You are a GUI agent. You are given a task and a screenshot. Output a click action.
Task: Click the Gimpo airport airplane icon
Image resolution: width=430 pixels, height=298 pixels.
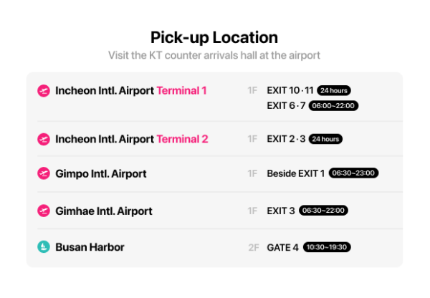[44, 173]
